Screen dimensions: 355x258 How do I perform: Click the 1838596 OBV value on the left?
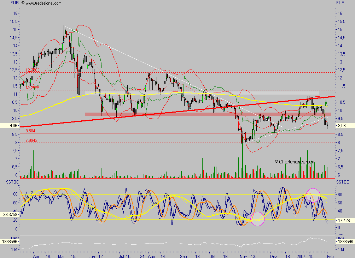coord(10,242)
